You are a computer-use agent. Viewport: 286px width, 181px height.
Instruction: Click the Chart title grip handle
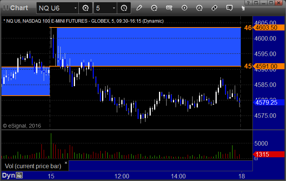[6, 8]
